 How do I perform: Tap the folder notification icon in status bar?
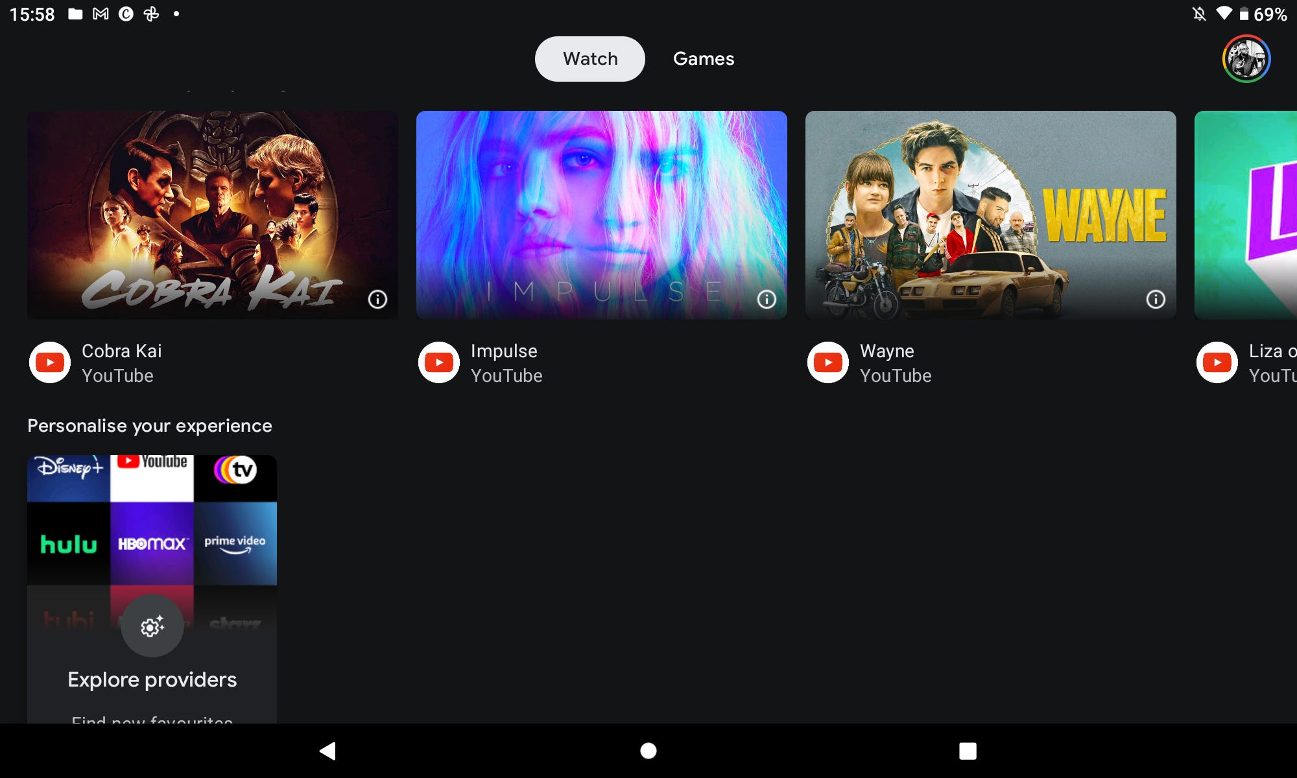tap(75, 14)
